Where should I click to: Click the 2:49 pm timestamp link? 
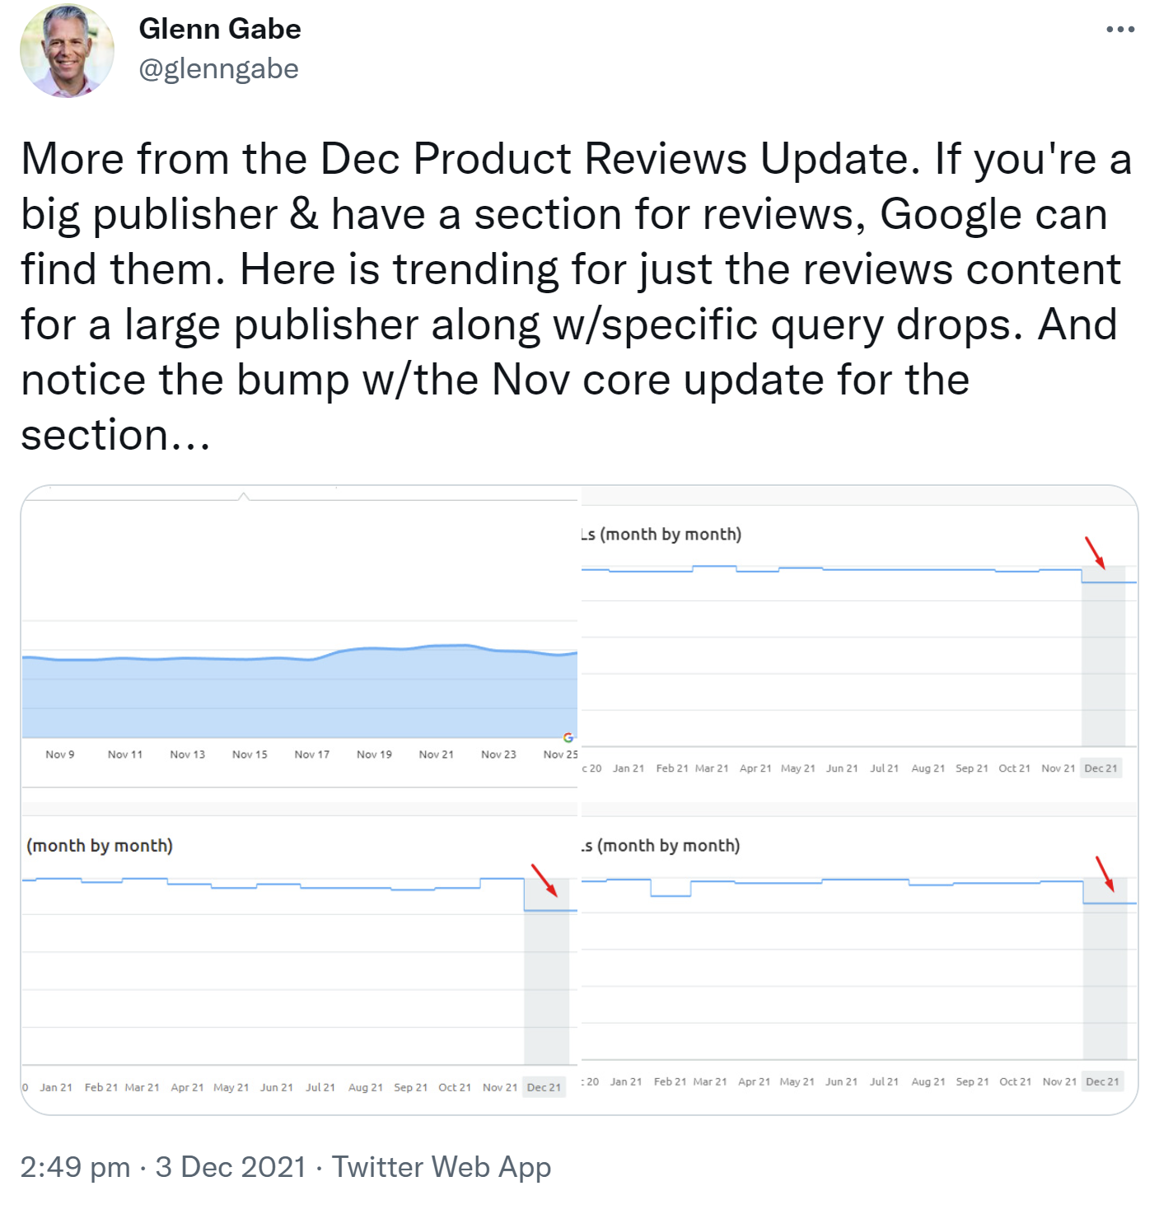point(72,1167)
